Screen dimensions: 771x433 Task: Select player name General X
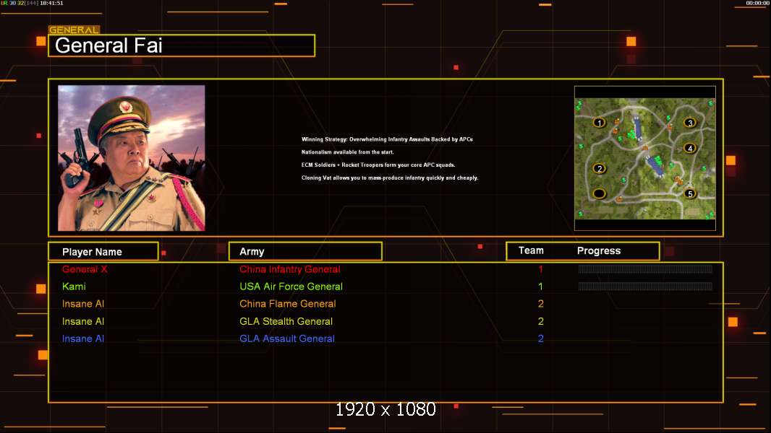(x=85, y=269)
